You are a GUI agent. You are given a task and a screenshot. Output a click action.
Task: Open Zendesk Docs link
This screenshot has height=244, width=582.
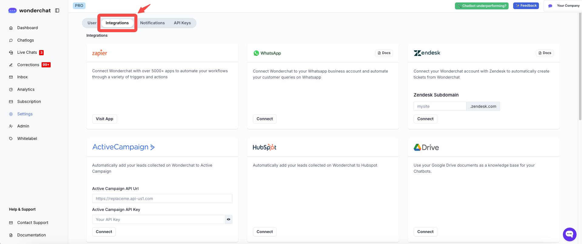tap(545, 53)
